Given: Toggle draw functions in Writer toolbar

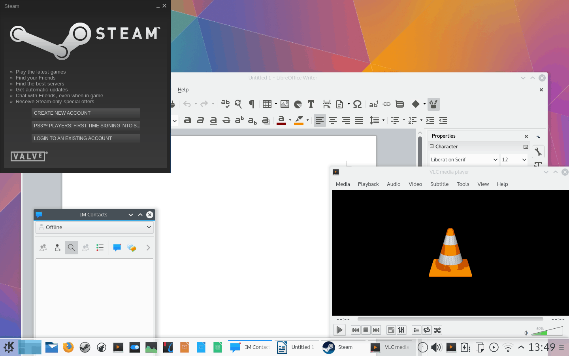Looking at the screenshot, I should point(433,104).
